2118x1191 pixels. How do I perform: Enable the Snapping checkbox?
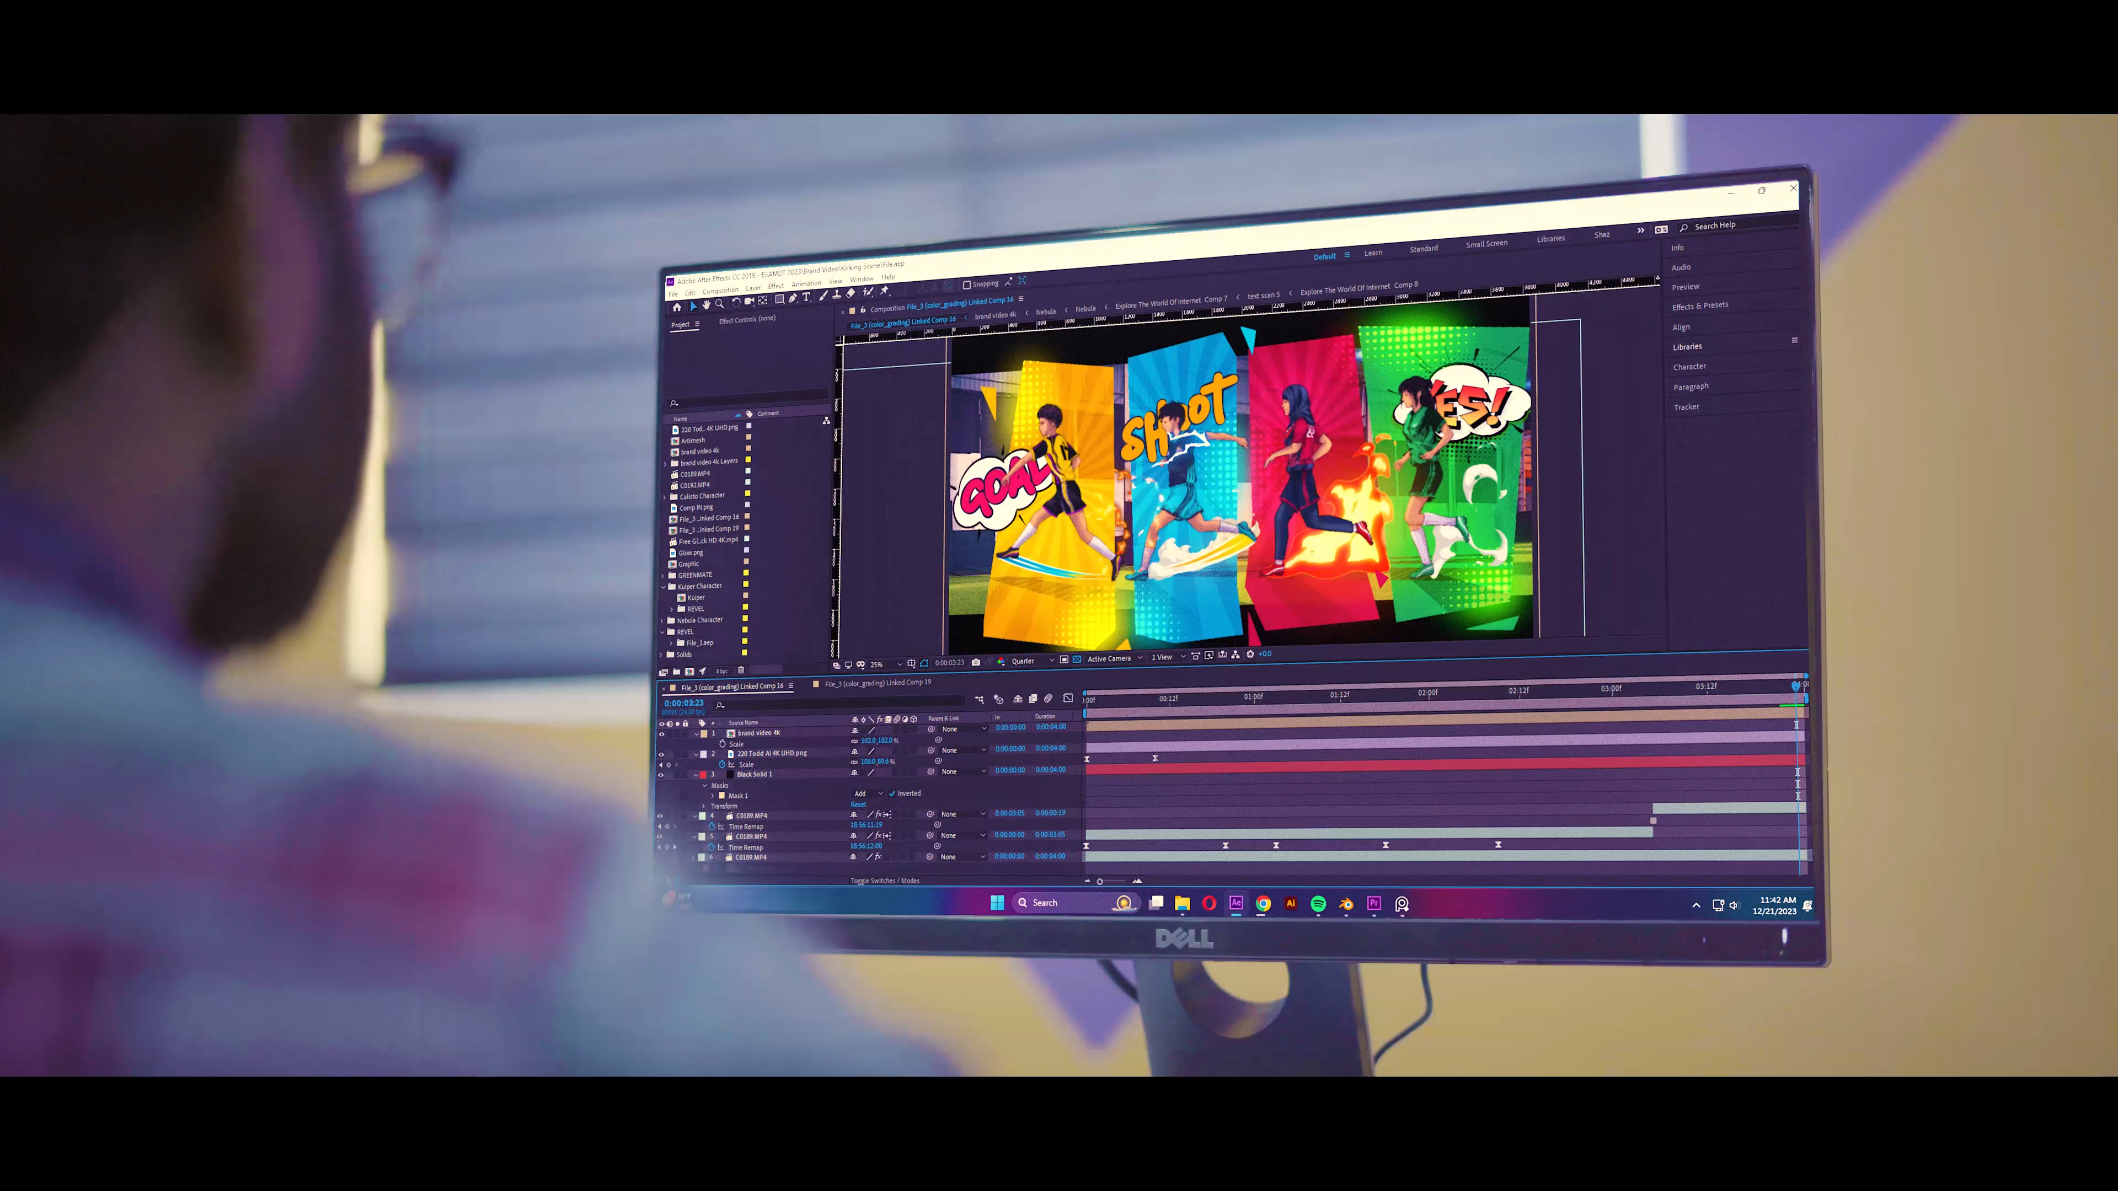967,285
